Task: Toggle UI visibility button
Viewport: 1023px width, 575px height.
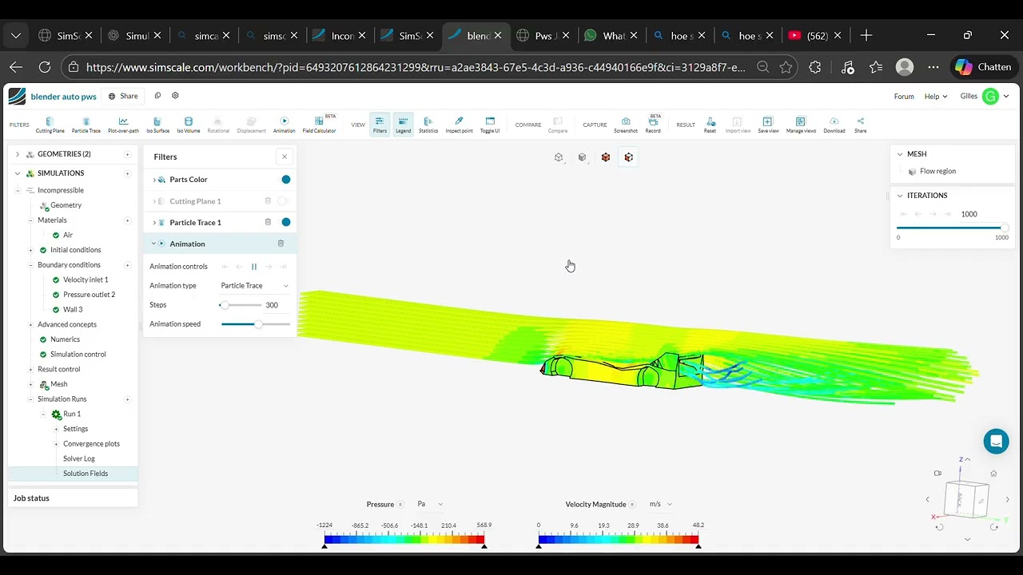Action: (490, 125)
